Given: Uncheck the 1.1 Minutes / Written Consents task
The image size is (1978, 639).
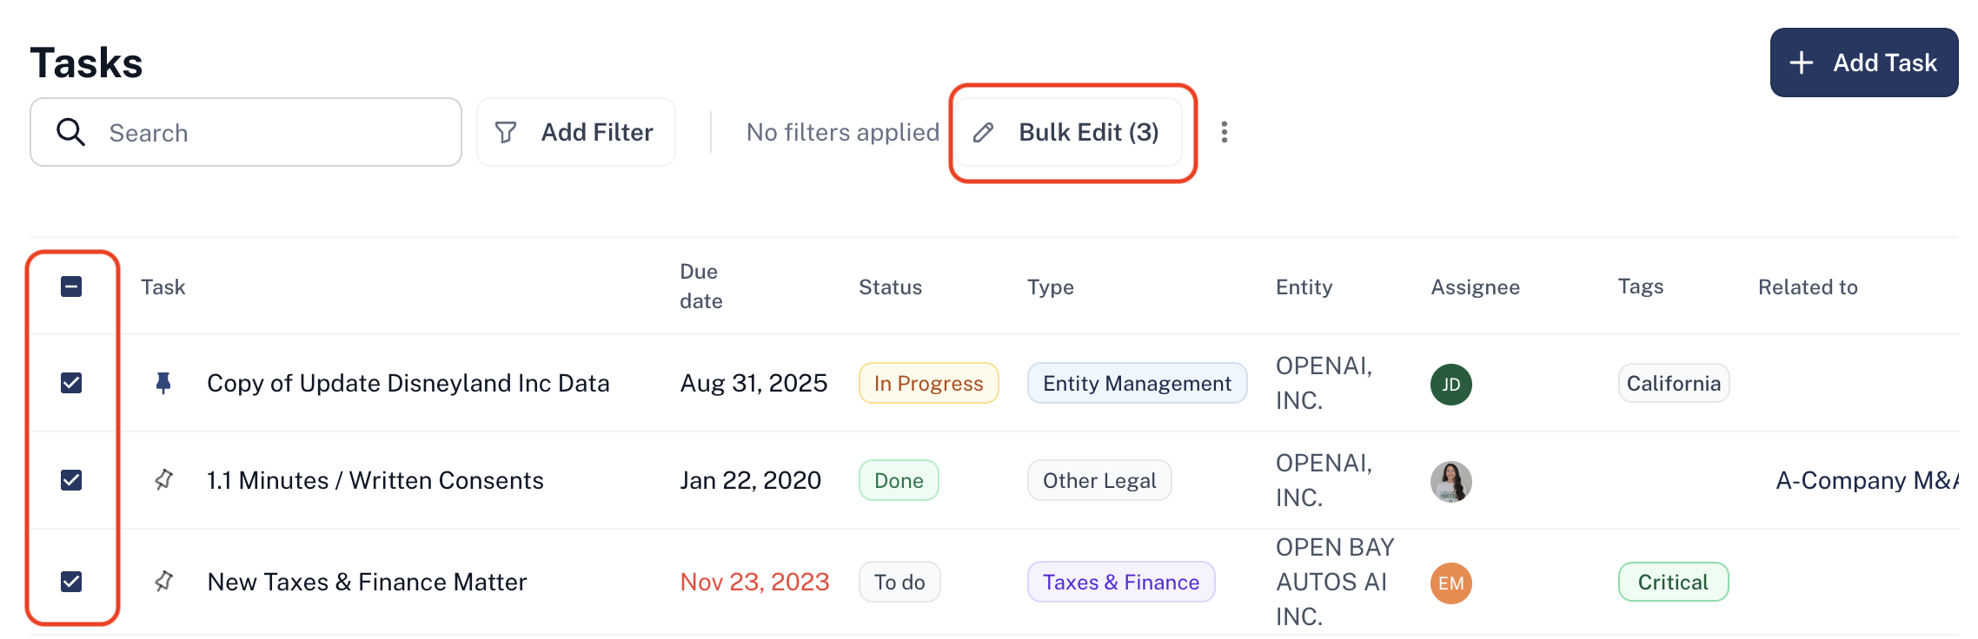Looking at the screenshot, I should (71, 480).
